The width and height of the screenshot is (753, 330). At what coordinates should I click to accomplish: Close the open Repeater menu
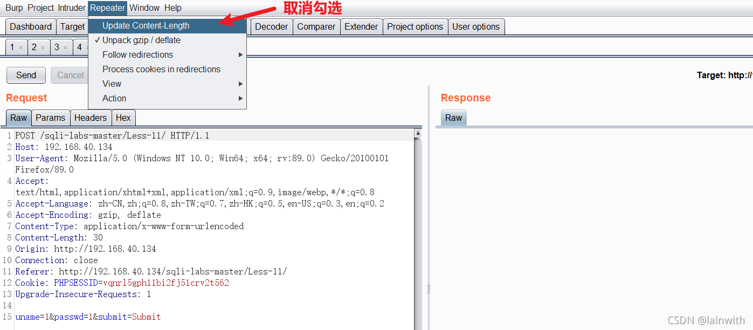pos(108,8)
